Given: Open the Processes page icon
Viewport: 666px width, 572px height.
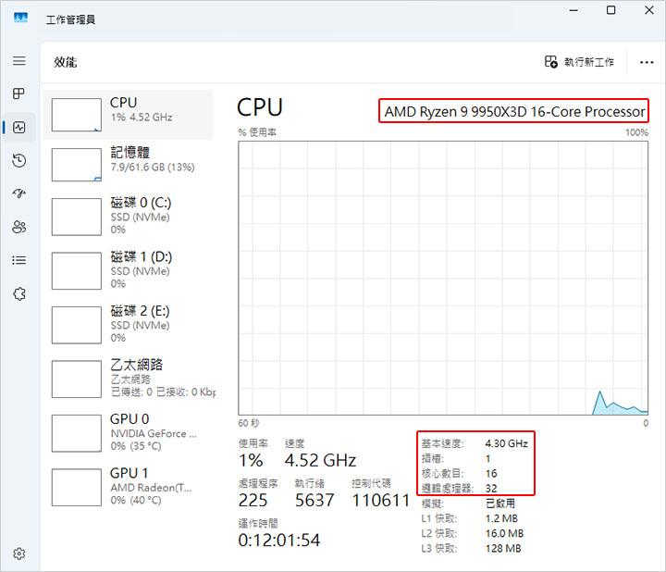Looking at the screenshot, I should [x=18, y=93].
